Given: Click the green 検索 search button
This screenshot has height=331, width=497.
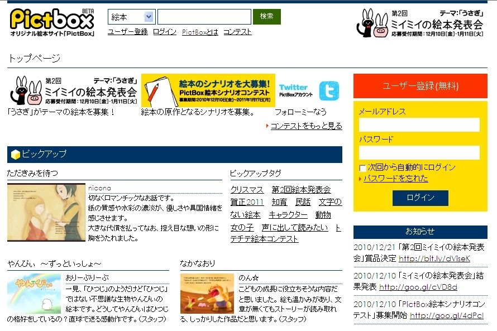Looking at the screenshot, I should pyautogui.click(x=266, y=17).
